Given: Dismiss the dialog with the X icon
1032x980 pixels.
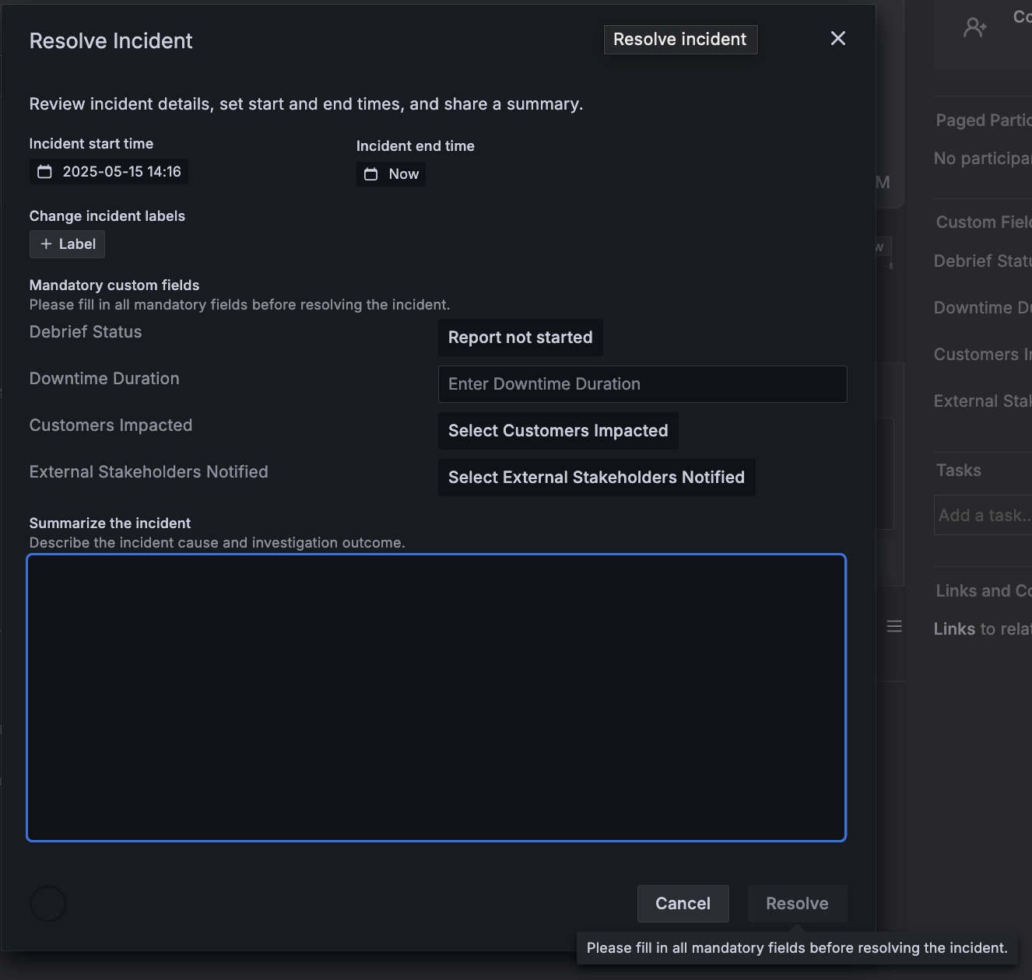Looking at the screenshot, I should pos(837,38).
